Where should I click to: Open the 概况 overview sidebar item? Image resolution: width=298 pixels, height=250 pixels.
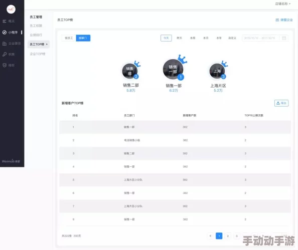pyautogui.click(x=9, y=21)
